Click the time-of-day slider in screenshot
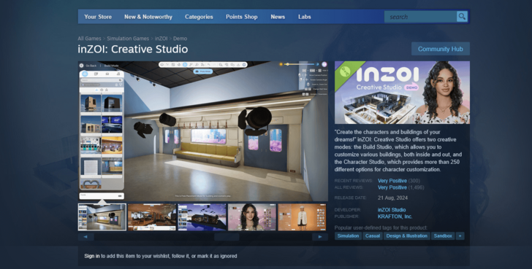This screenshot has height=269, width=532. pyautogui.click(x=300, y=64)
